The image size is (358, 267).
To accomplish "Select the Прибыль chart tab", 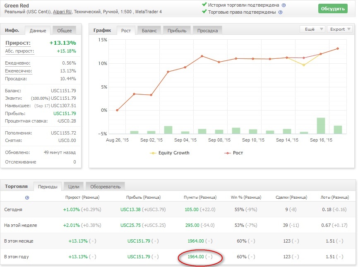I will 177,31.
